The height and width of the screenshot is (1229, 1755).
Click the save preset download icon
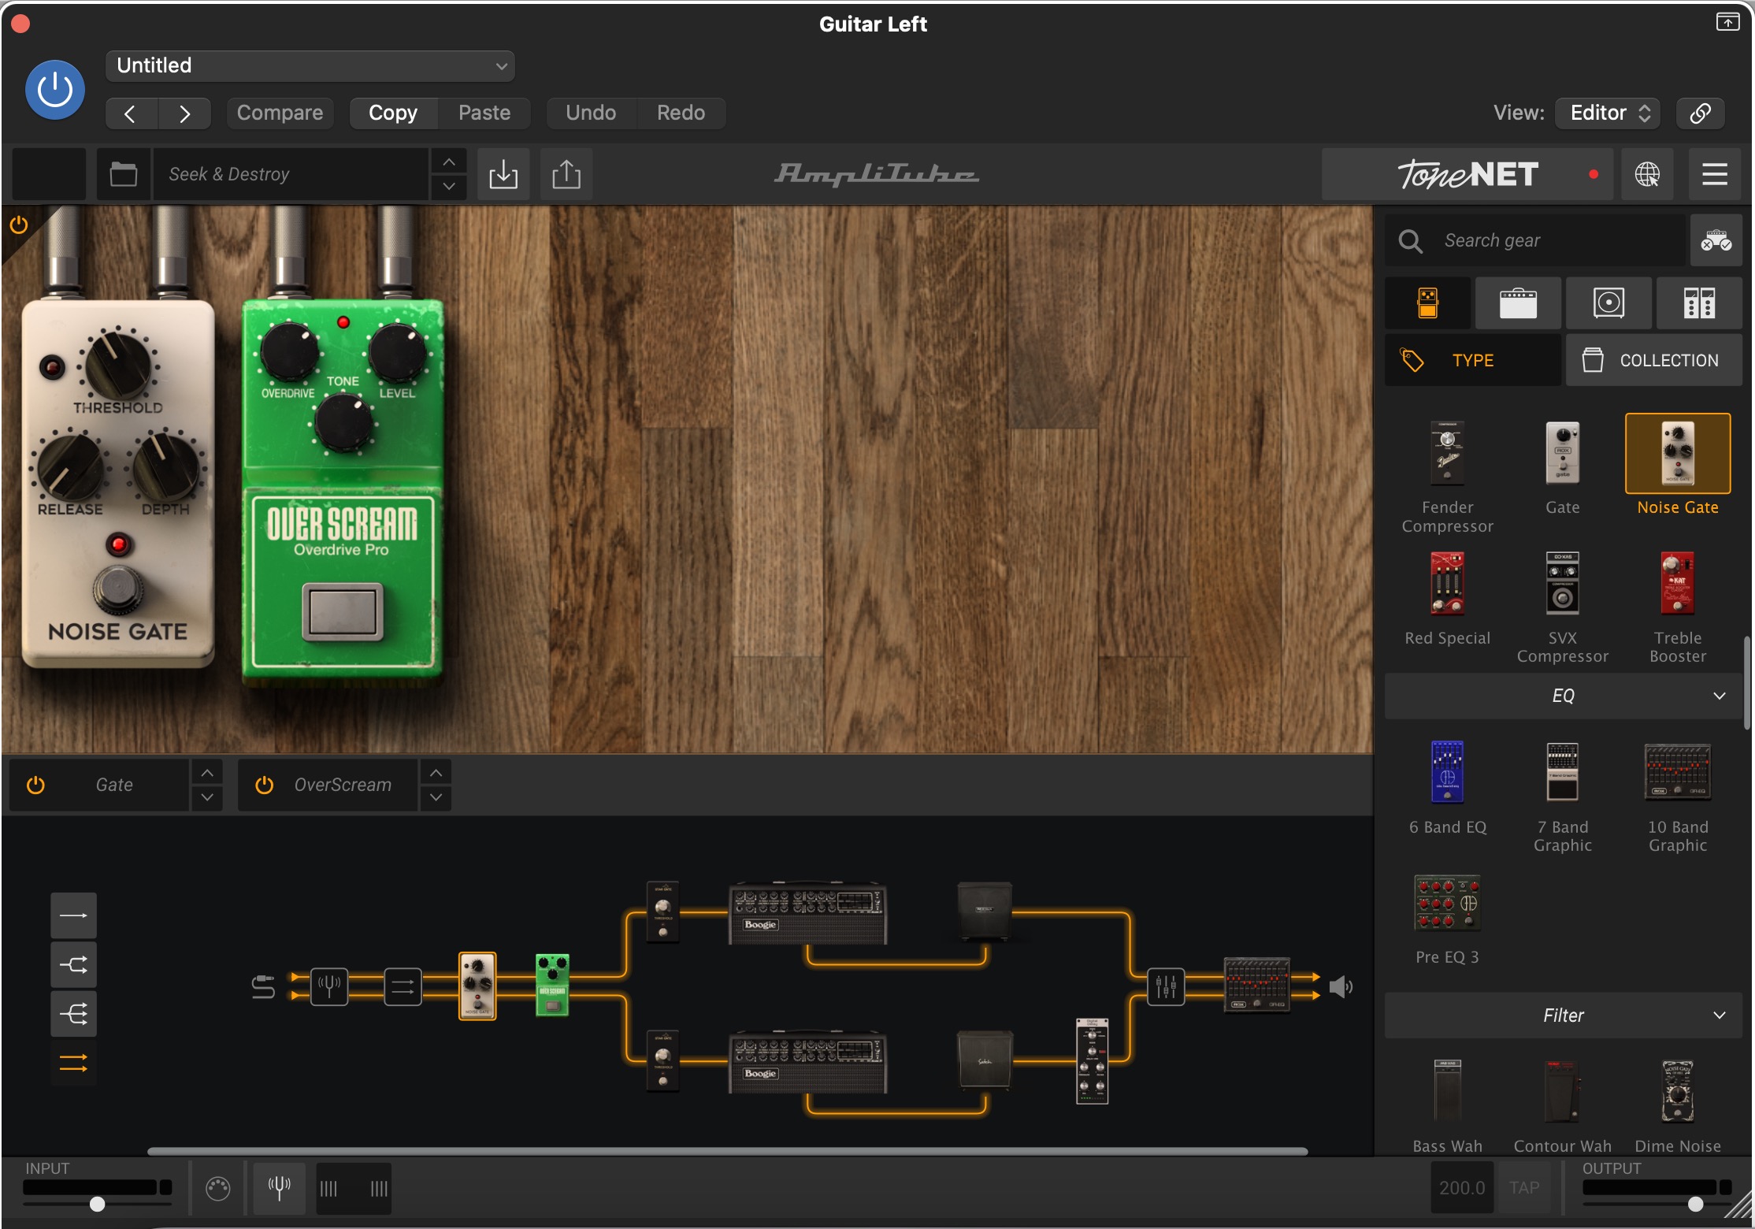click(x=503, y=174)
